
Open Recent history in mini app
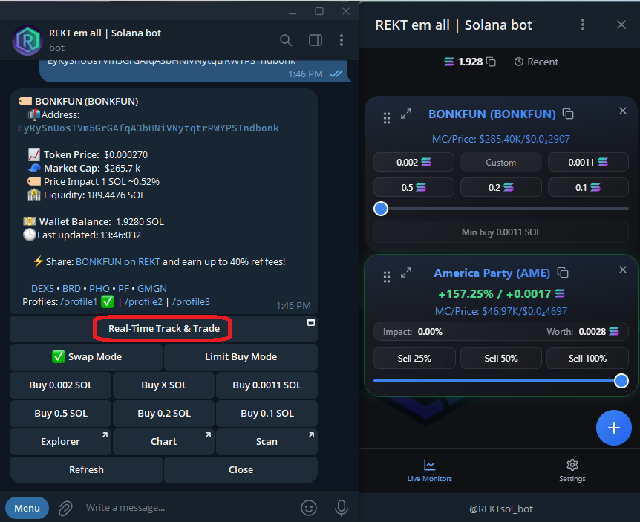535,62
